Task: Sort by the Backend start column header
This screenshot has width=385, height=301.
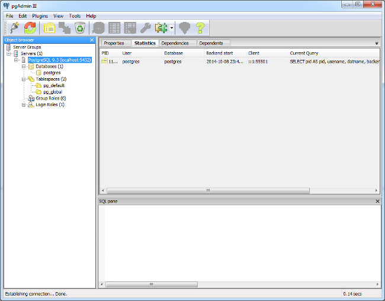Action: click(x=225, y=53)
